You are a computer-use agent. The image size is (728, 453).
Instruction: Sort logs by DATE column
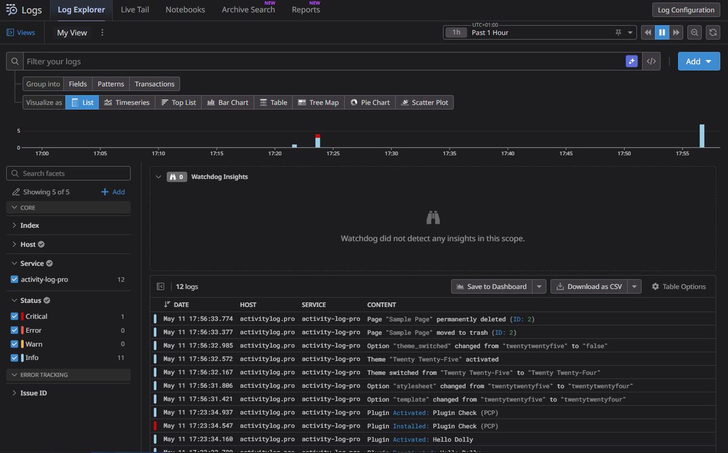coord(177,304)
